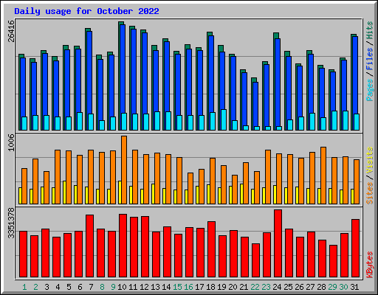Click the orange 'Sites' legend label
378x295 pixels.
[370, 193]
